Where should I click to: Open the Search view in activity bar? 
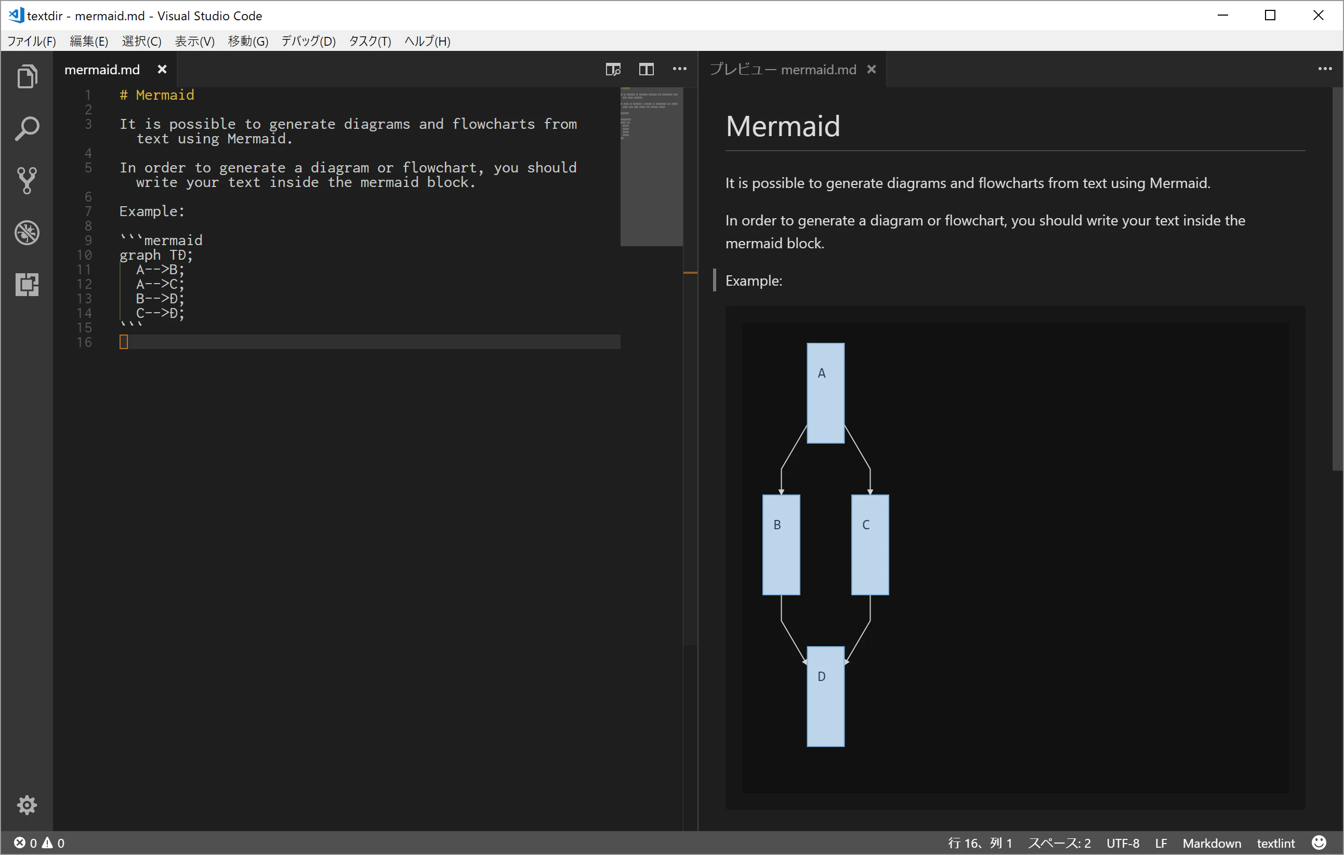(x=27, y=128)
